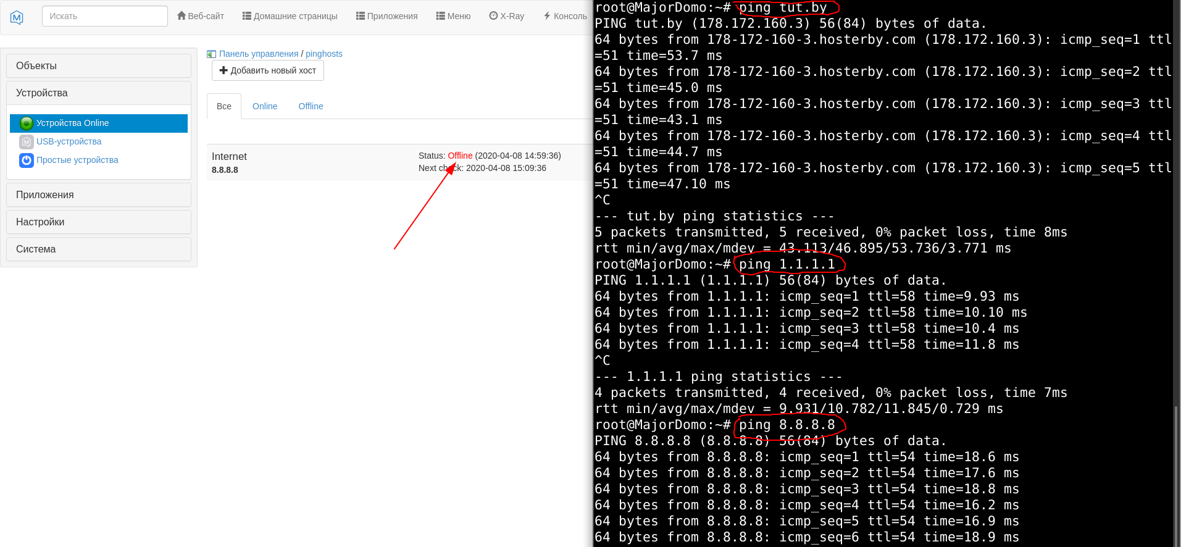This screenshot has height=547, width=1181.
Task: Click Добавить новый хост button
Action: click(x=268, y=70)
